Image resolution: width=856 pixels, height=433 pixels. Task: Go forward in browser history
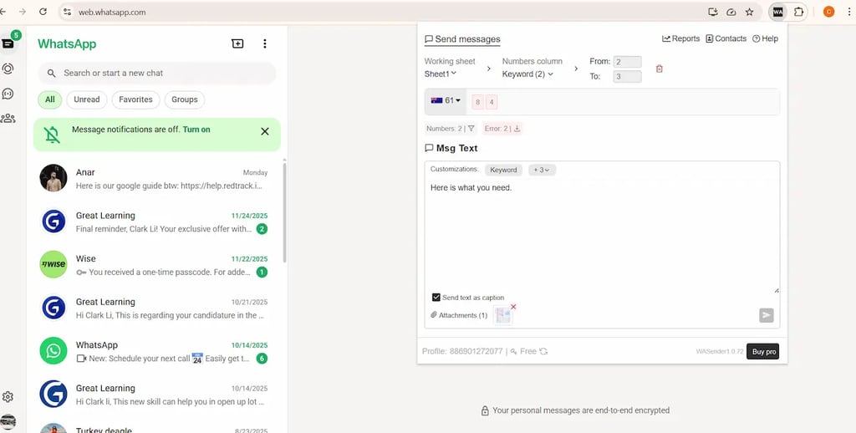pyautogui.click(x=23, y=12)
